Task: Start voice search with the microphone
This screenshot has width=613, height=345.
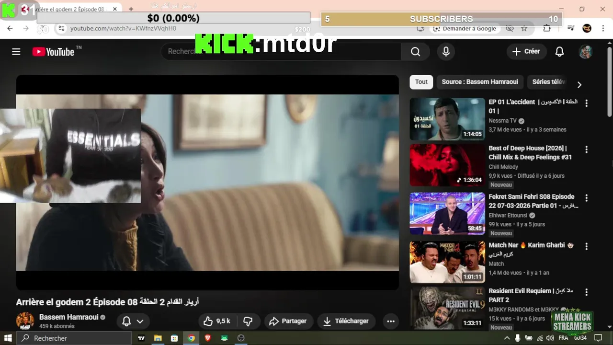Action: tap(446, 52)
